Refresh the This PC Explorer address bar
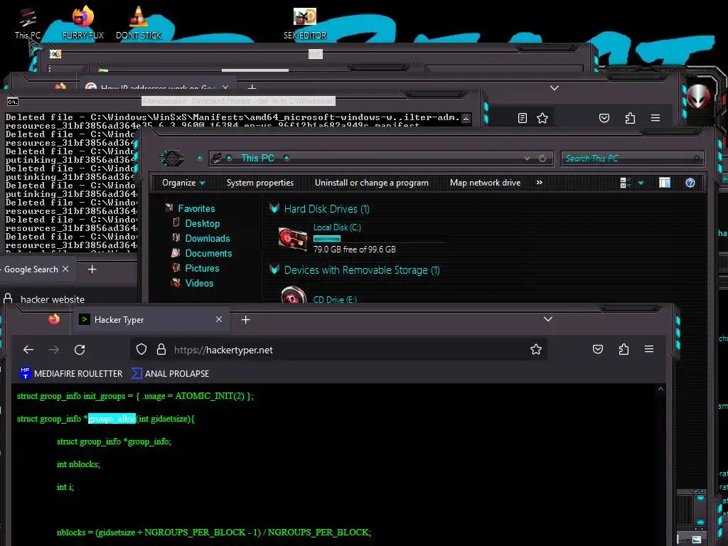This screenshot has width=728, height=546. click(542, 159)
